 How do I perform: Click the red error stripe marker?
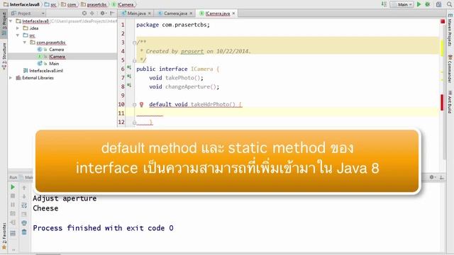pos(442,102)
